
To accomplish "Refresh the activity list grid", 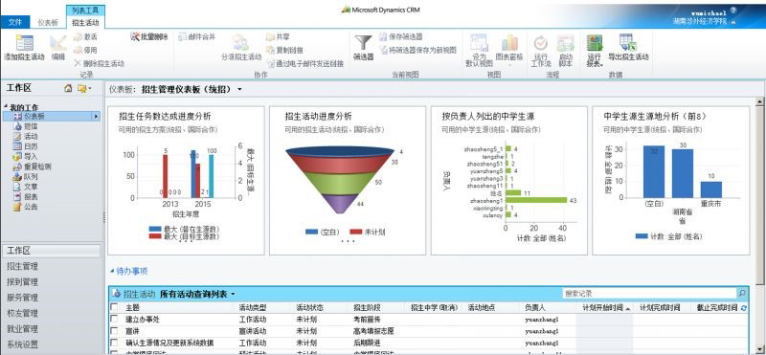I will 744,307.
